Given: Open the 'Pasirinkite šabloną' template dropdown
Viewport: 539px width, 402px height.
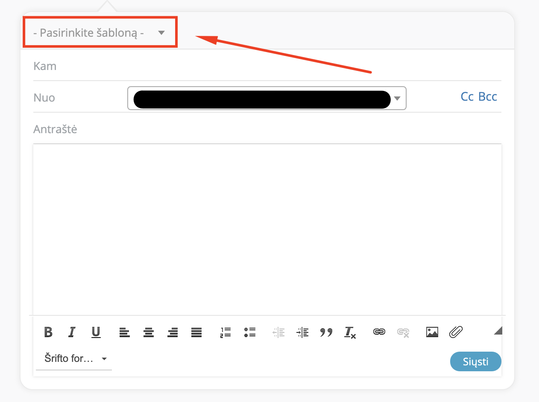Looking at the screenshot, I should point(99,33).
